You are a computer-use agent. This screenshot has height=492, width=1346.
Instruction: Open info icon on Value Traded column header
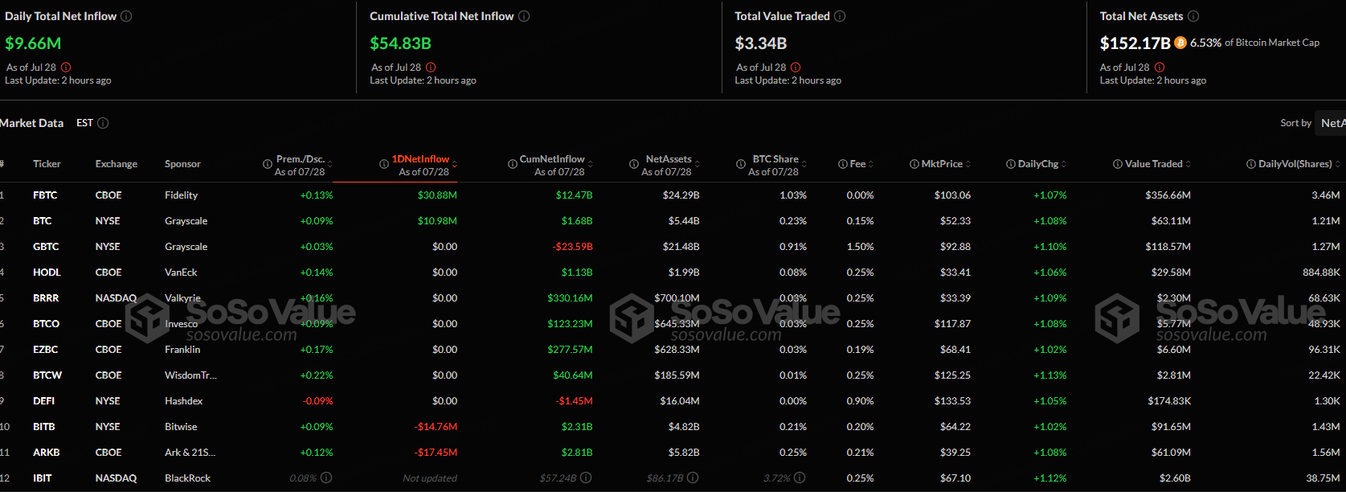click(1118, 164)
